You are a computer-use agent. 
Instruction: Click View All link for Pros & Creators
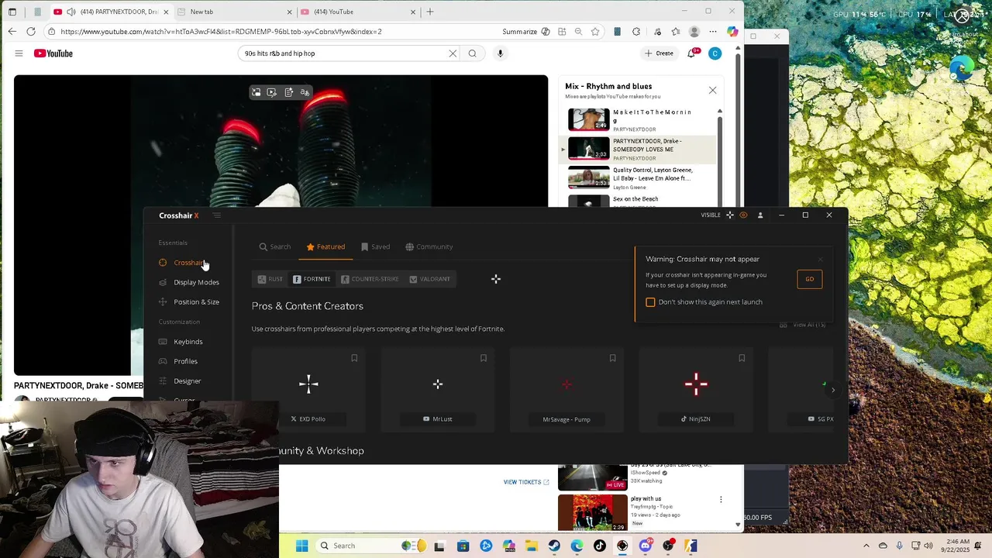(803, 325)
